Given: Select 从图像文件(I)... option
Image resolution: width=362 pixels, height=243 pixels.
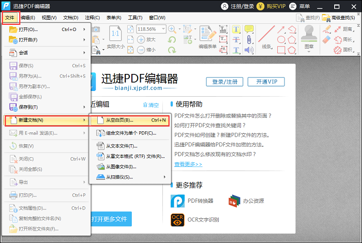Looking at the screenshot, I should 130,167.
